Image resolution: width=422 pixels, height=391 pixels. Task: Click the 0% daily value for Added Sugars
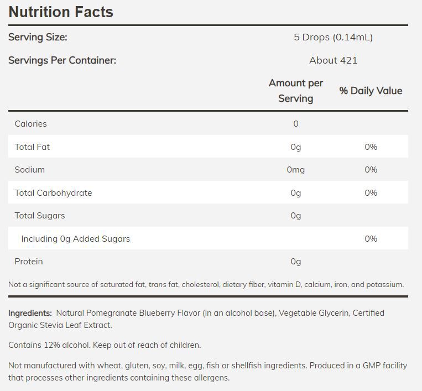pyautogui.click(x=371, y=239)
